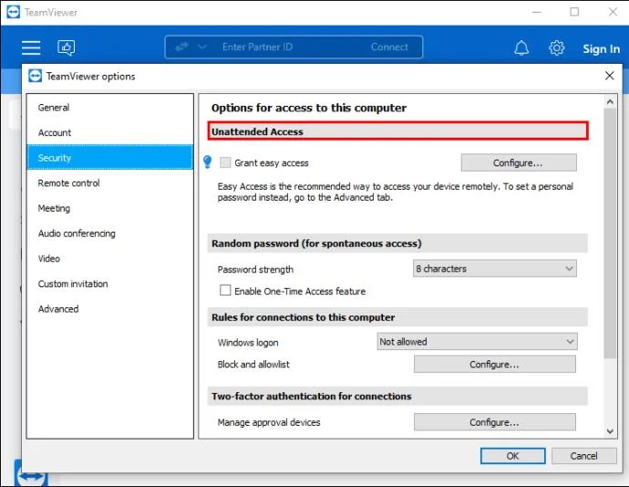Screen dimensions: 629x487
Task: Click the connection mode arrows icon
Action: click(181, 47)
